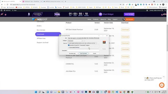
Task: Open Support via Email section
Action: pos(43,42)
